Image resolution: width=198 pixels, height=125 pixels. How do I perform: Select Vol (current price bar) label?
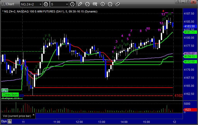[x=17, y=116]
